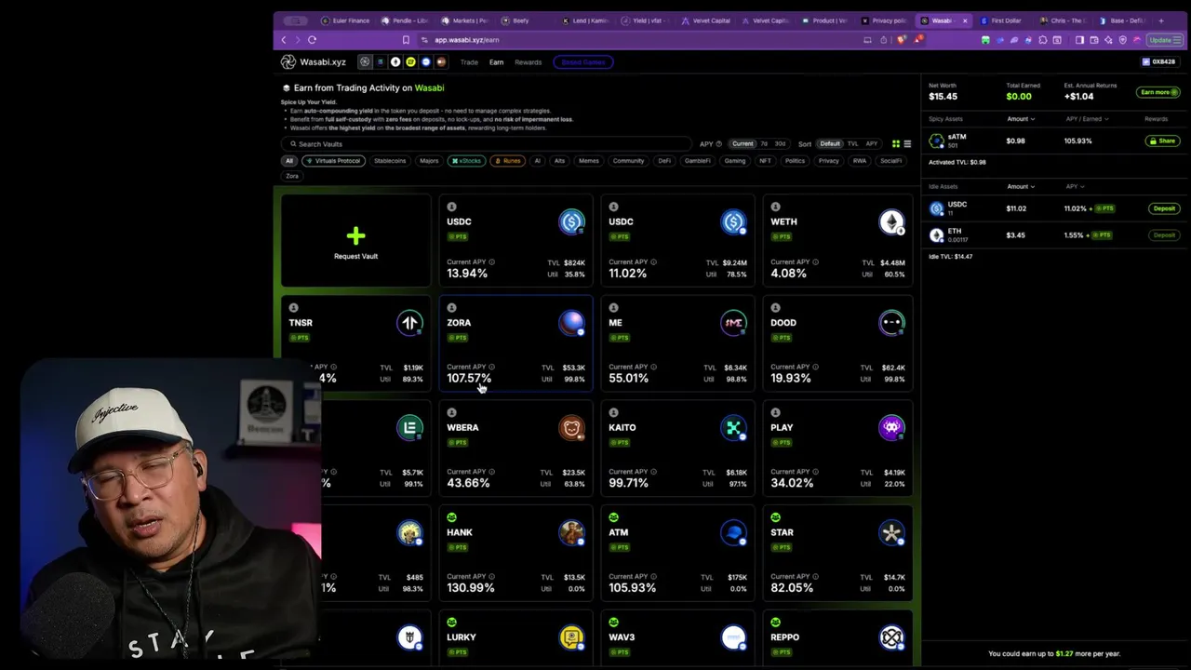The image size is (1191, 670).
Task: Expand APY / Earned sort dropdown
Action: [x=1087, y=119]
